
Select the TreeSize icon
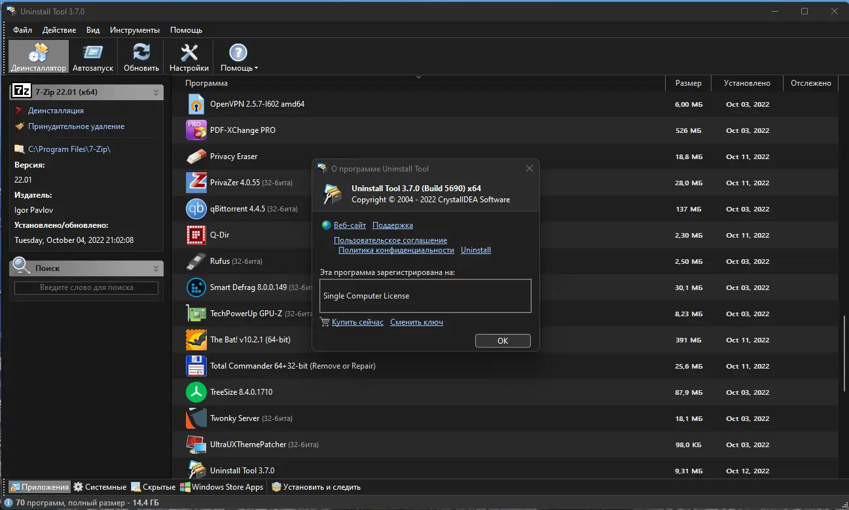pos(196,392)
